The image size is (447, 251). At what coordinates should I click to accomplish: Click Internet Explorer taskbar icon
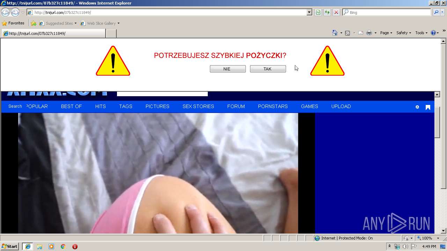click(28, 246)
